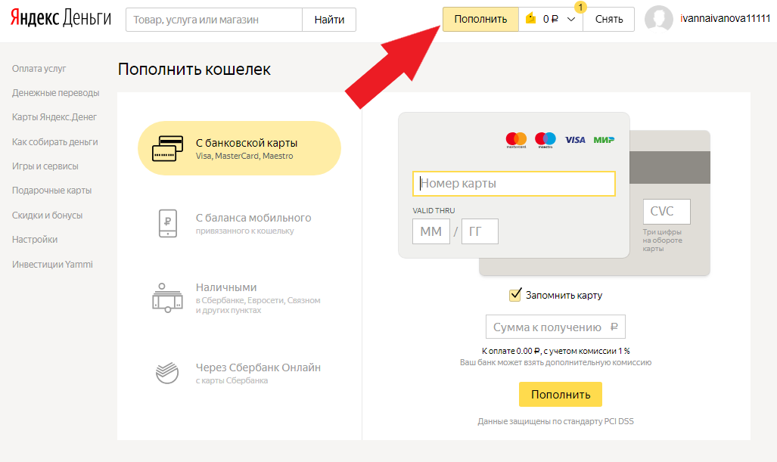777x462 pixels.
Task: Click the CVC code field
Action: point(667,212)
